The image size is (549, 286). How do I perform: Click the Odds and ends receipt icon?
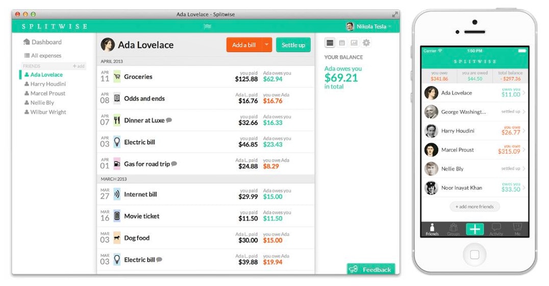(117, 98)
